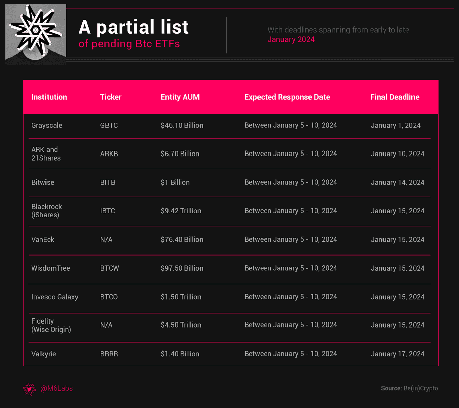The height and width of the screenshot is (408, 459).
Task: Open the @M6Labs handle link
Action: [x=57, y=388]
